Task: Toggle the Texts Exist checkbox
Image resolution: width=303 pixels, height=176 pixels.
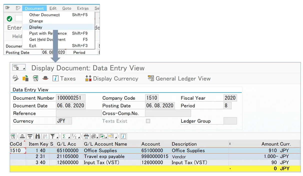Action: tap(148, 121)
